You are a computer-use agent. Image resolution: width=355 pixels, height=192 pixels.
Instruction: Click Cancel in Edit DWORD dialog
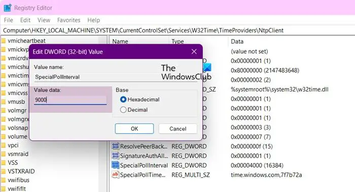coord(177,129)
